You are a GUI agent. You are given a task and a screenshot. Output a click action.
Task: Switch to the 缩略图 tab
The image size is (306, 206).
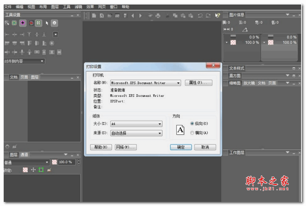235,83
